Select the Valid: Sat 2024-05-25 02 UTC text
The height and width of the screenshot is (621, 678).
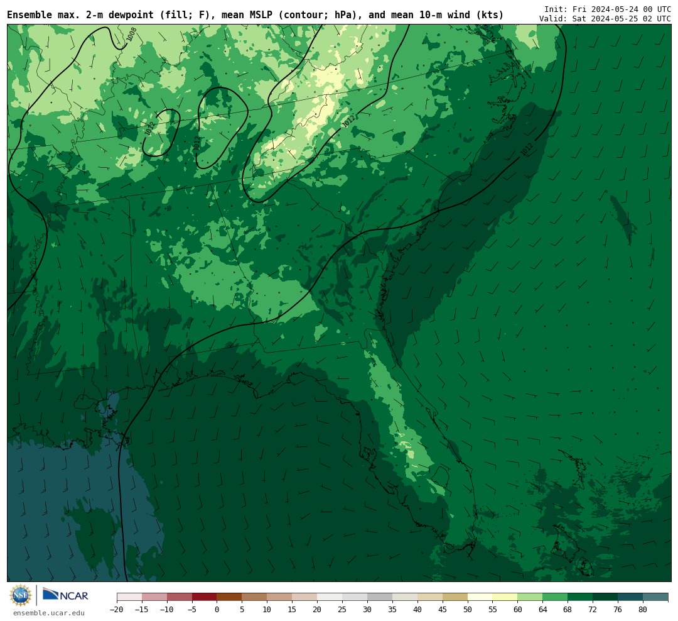605,19
